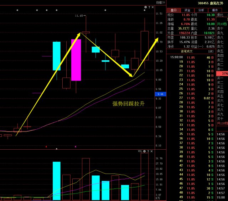Click the 最高 11.39 value
The width and height of the screenshot is (228, 201).
click(211, 19)
